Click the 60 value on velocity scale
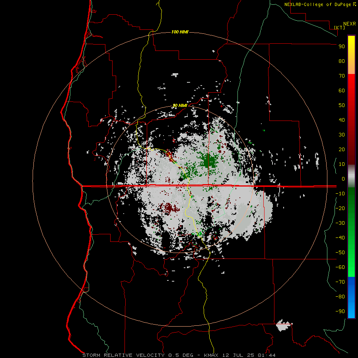 [x=342, y=91]
